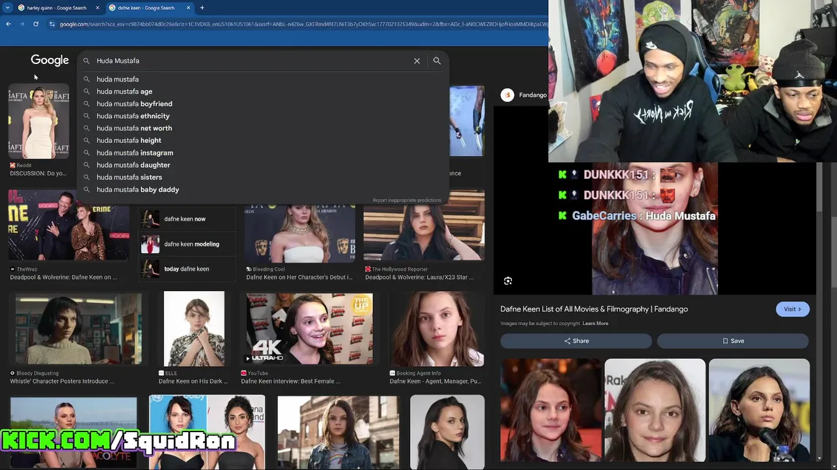Click the Visit button for Fandango
837x470 pixels.
pos(793,309)
